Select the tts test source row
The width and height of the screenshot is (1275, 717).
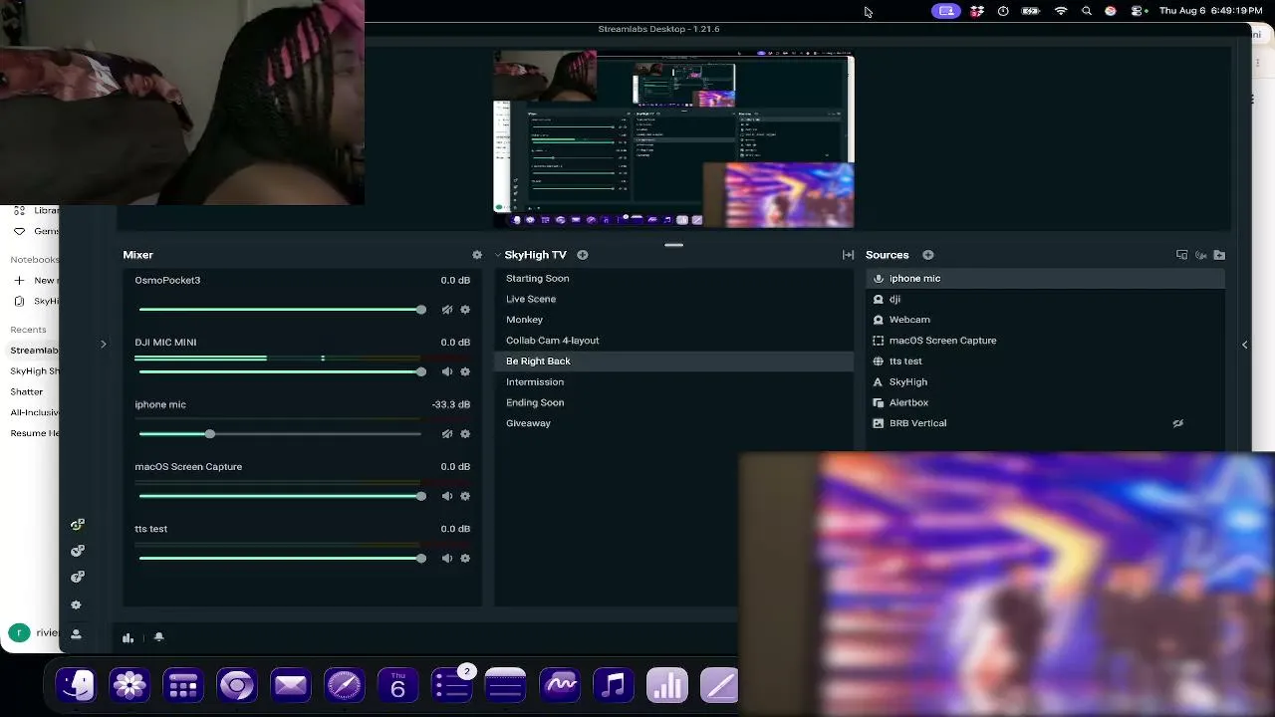click(1045, 361)
